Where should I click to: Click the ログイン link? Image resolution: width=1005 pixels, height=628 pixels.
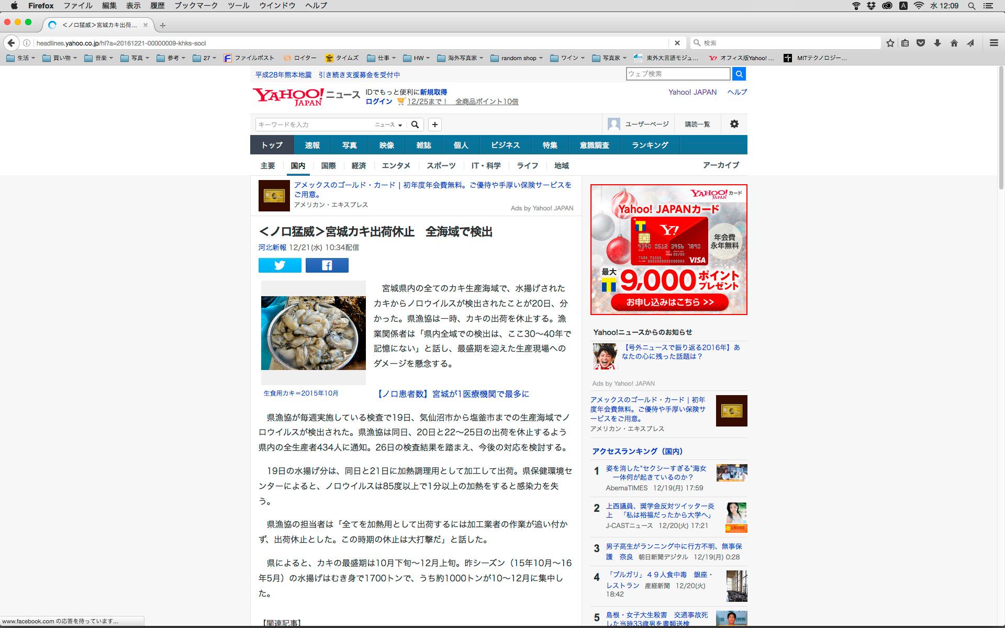pos(379,102)
